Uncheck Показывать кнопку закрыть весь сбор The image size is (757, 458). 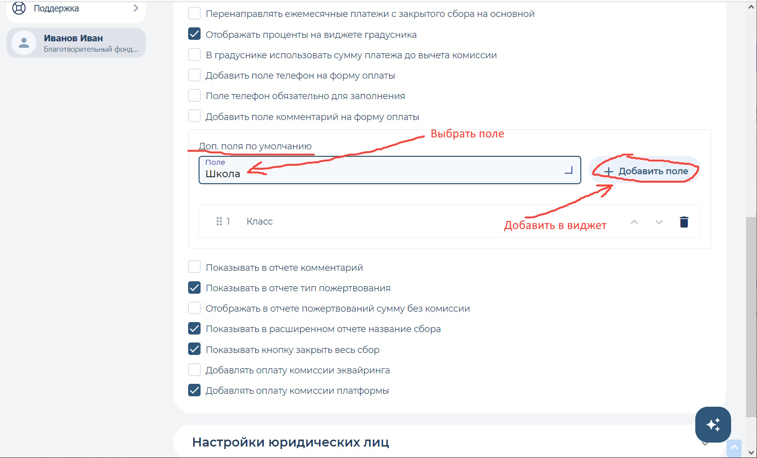[195, 349]
